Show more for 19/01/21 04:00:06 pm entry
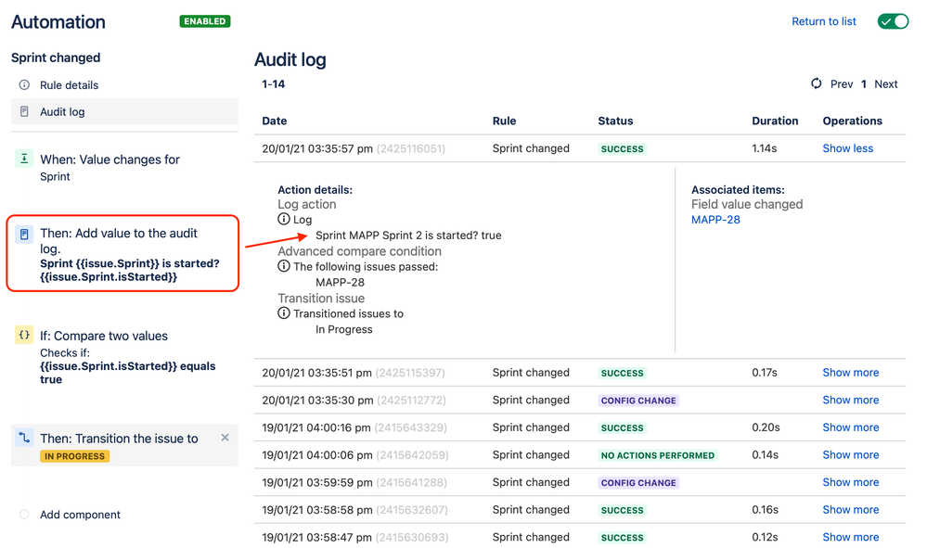The image size is (927, 548). coord(851,454)
